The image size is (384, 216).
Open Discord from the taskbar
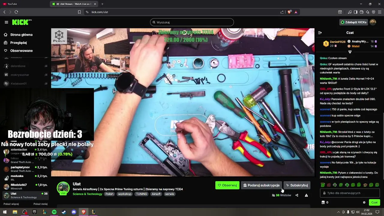pos(74,212)
